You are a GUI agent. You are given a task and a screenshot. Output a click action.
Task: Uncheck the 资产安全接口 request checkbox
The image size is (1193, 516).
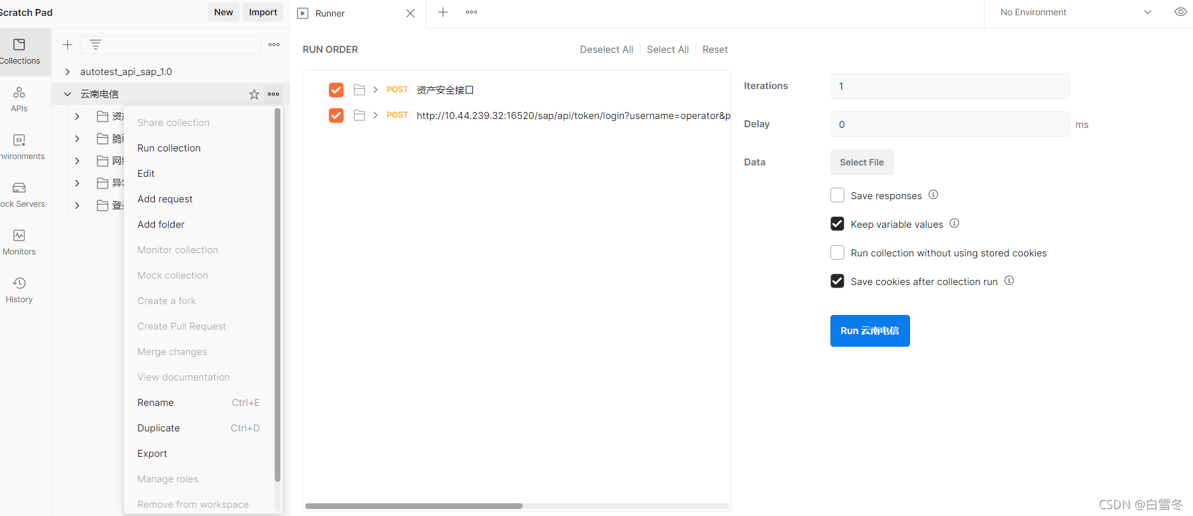336,90
